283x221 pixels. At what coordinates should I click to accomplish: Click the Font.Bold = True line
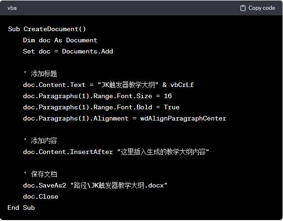click(101, 107)
